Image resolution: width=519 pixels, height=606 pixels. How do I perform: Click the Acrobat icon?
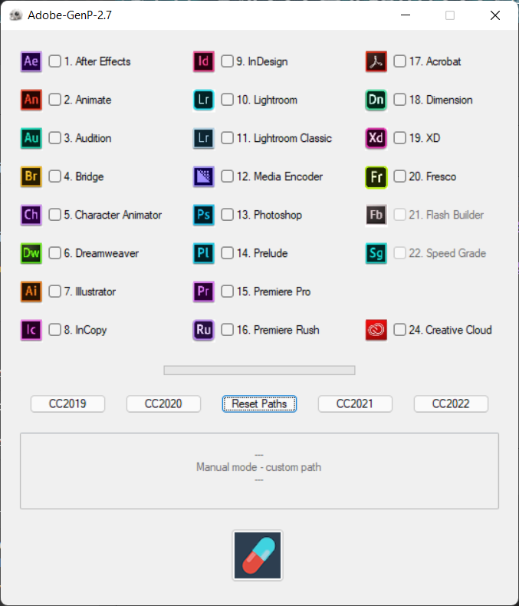pos(376,61)
